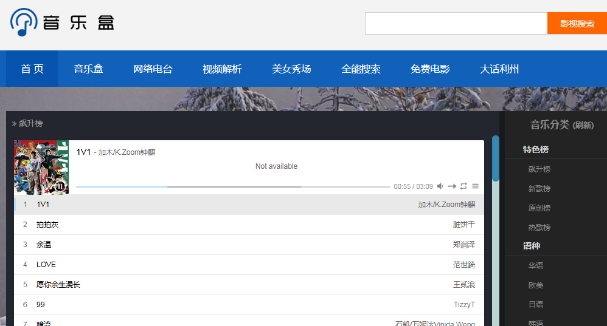Seek in the song progress bar
The height and width of the screenshot is (326, 607).
click(x=233, y=187)
